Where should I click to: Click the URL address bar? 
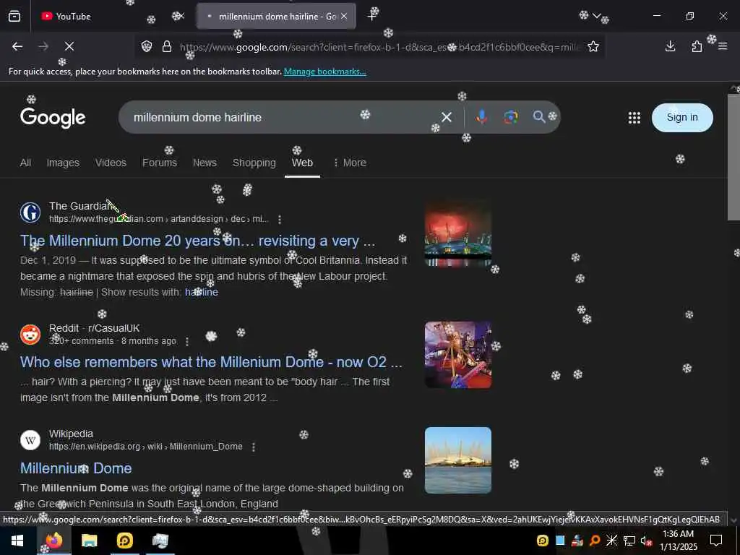(x=380, y=47)
